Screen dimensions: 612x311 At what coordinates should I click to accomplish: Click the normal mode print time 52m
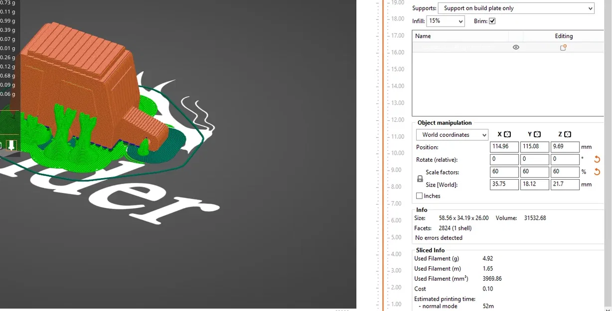488,306
